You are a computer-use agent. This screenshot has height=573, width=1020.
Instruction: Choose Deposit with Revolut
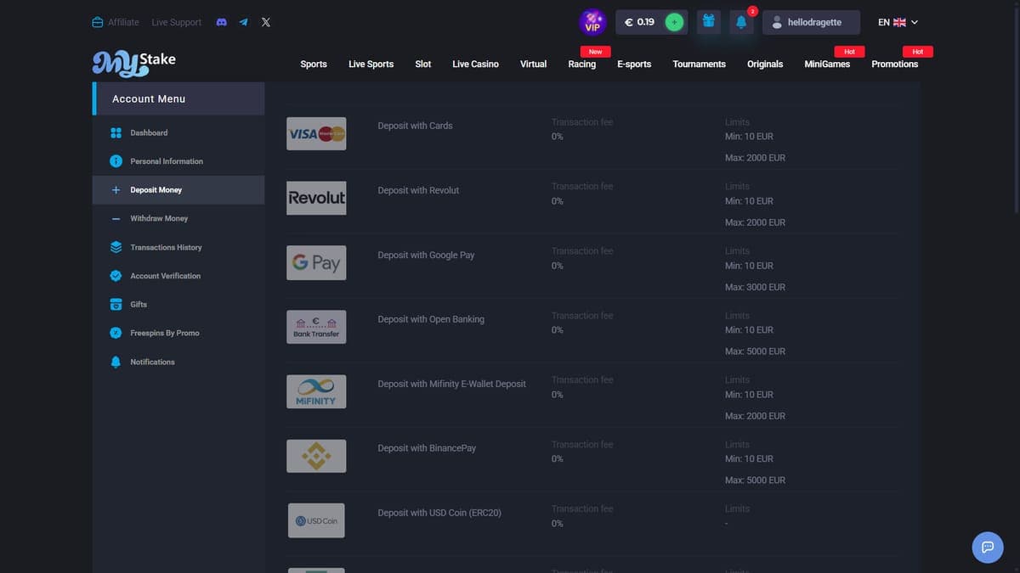(418, 190)
